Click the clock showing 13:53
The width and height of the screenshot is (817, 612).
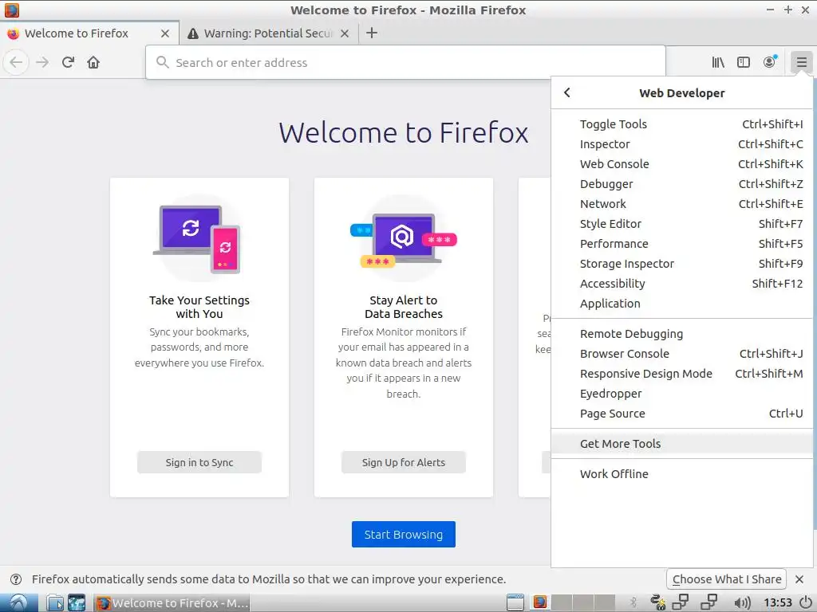[777, 602]
